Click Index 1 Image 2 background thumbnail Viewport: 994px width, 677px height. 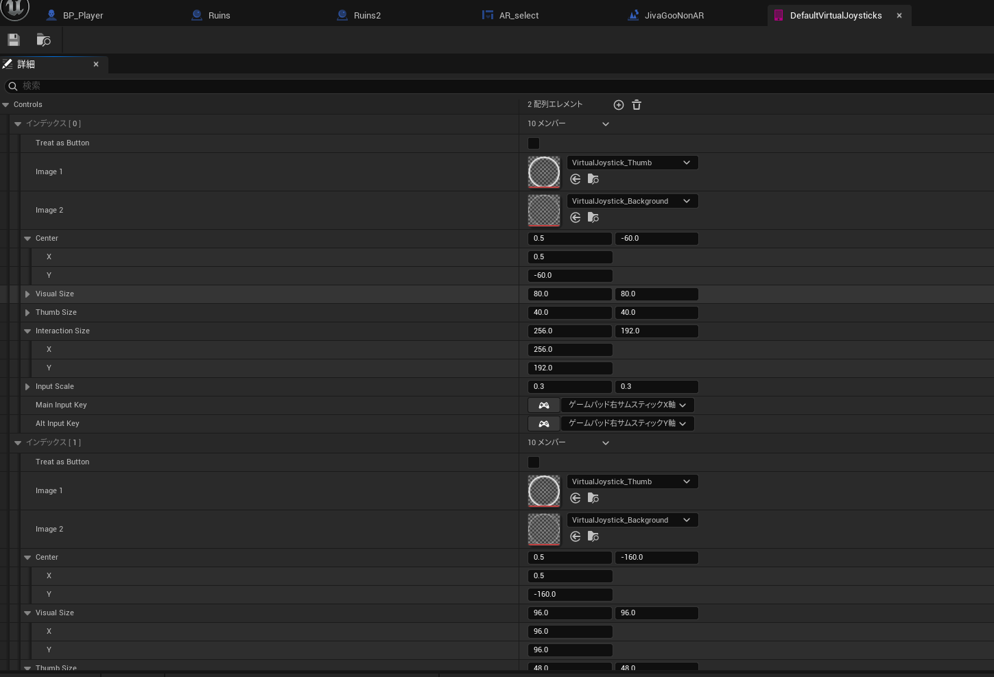(x=544, y=530)
